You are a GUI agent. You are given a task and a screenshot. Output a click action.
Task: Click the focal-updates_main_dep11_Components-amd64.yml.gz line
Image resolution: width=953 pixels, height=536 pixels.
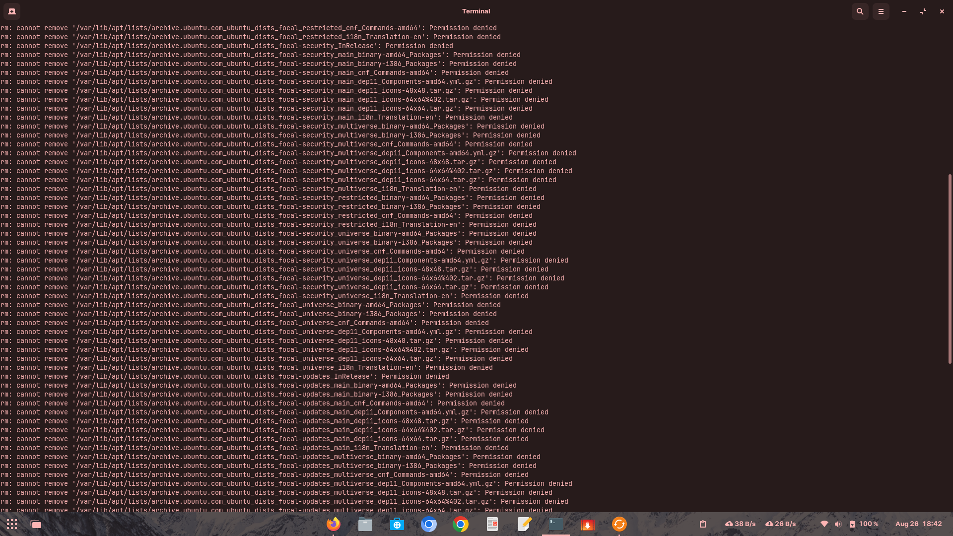click(x=274, y=412)
